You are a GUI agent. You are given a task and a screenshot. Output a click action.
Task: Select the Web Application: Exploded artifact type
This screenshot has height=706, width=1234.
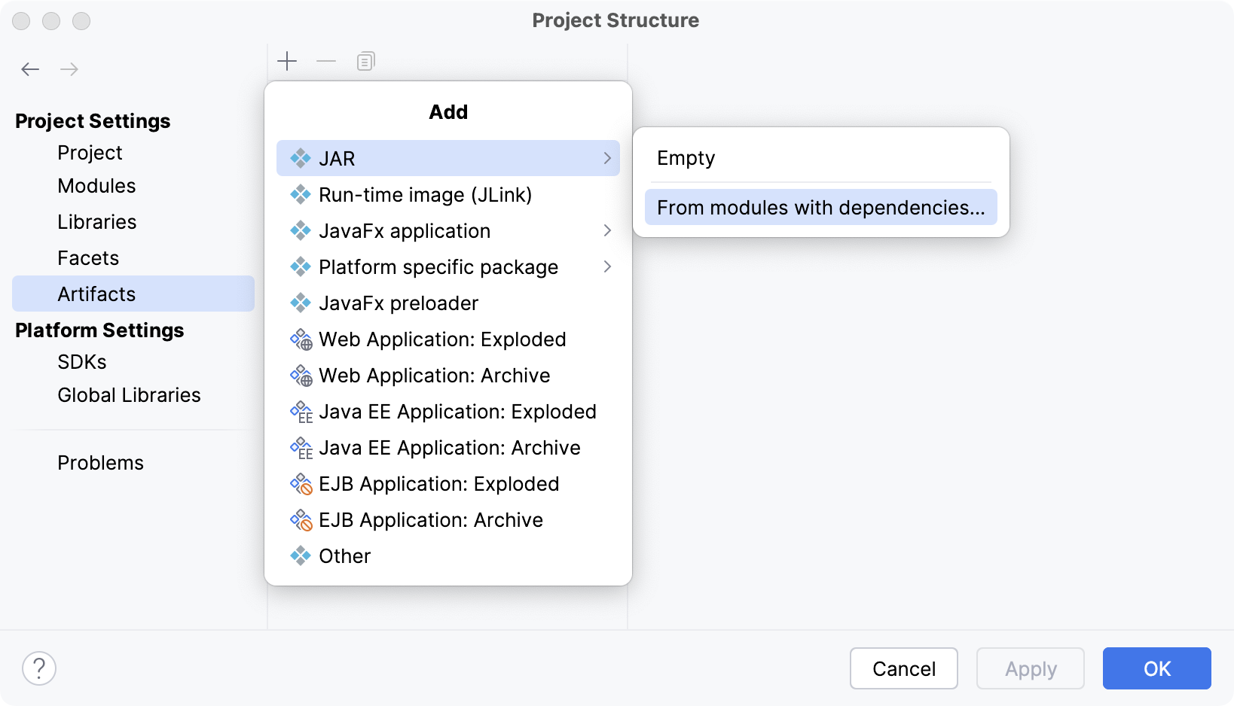coord(442,339)
